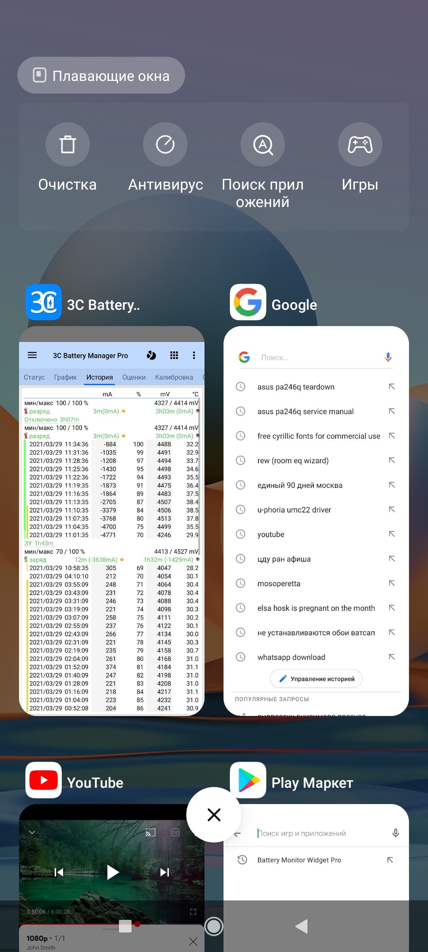Tap the YouTube red progress bar scrubber
Viewport: 428px width, 952px height.
click(137, 924)
